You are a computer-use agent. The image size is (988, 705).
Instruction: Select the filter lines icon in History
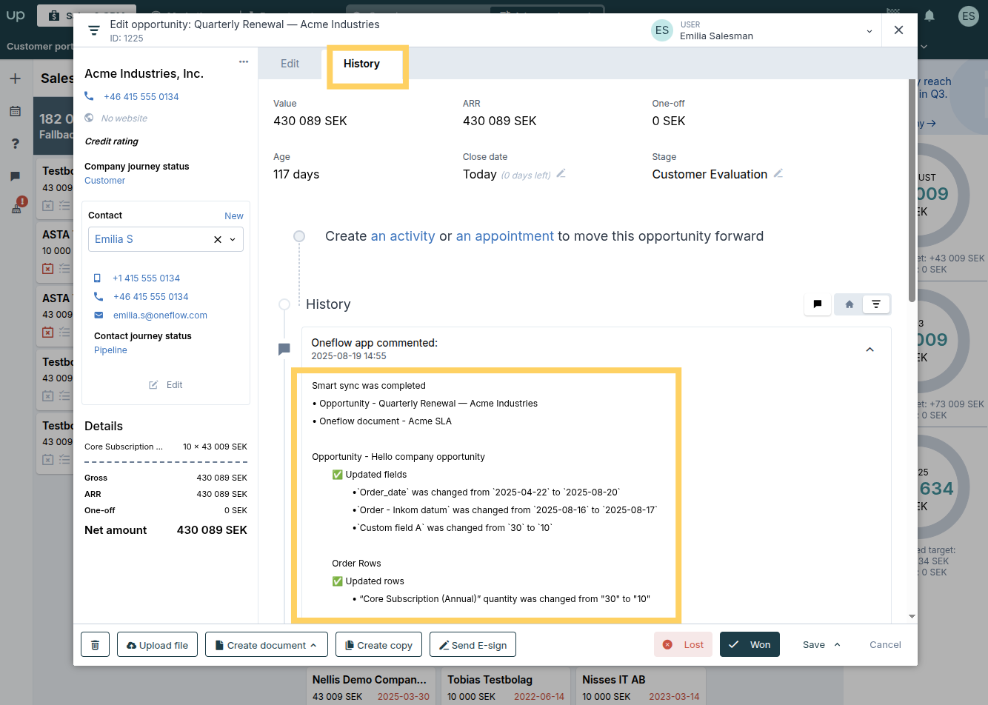(876, 304)
